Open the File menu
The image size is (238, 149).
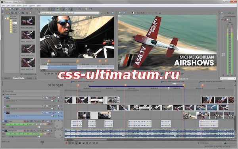tap(3, 6)
